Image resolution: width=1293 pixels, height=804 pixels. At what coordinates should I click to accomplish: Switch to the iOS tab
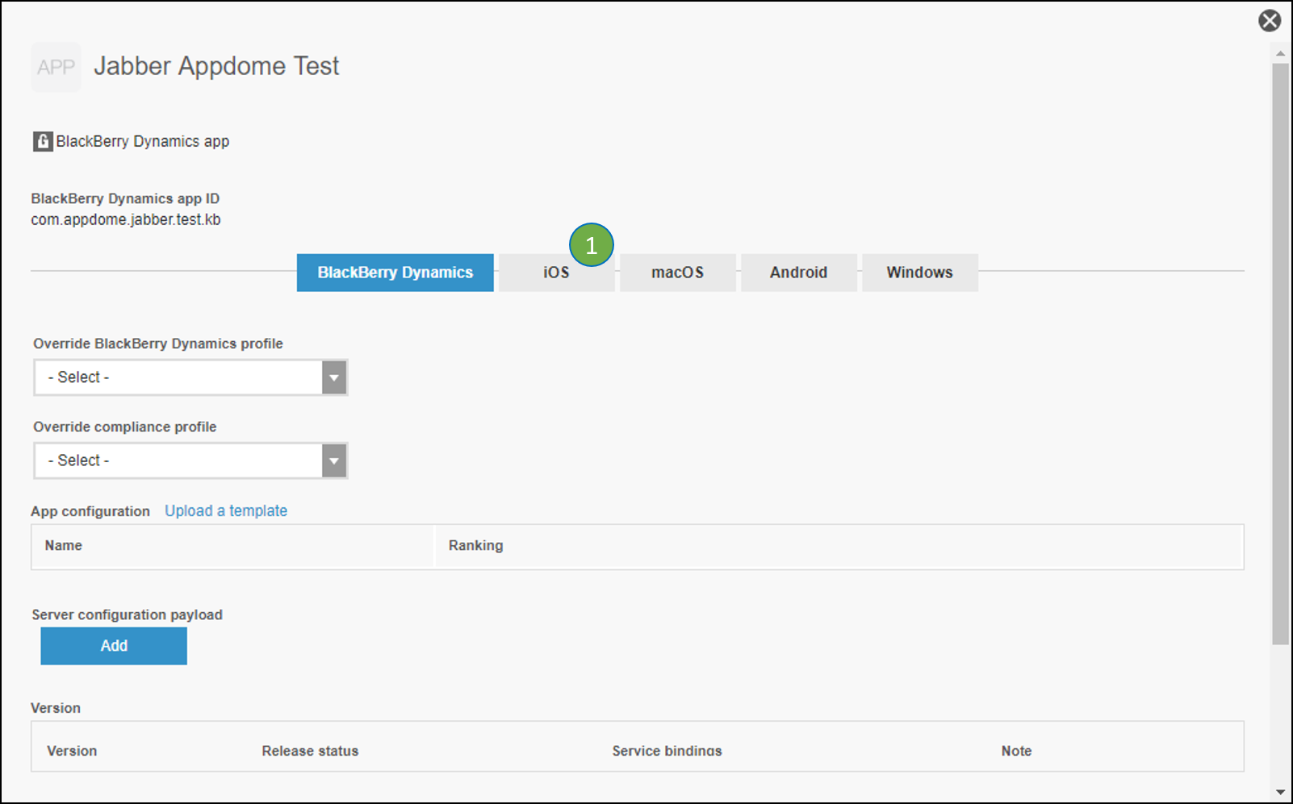555,273
